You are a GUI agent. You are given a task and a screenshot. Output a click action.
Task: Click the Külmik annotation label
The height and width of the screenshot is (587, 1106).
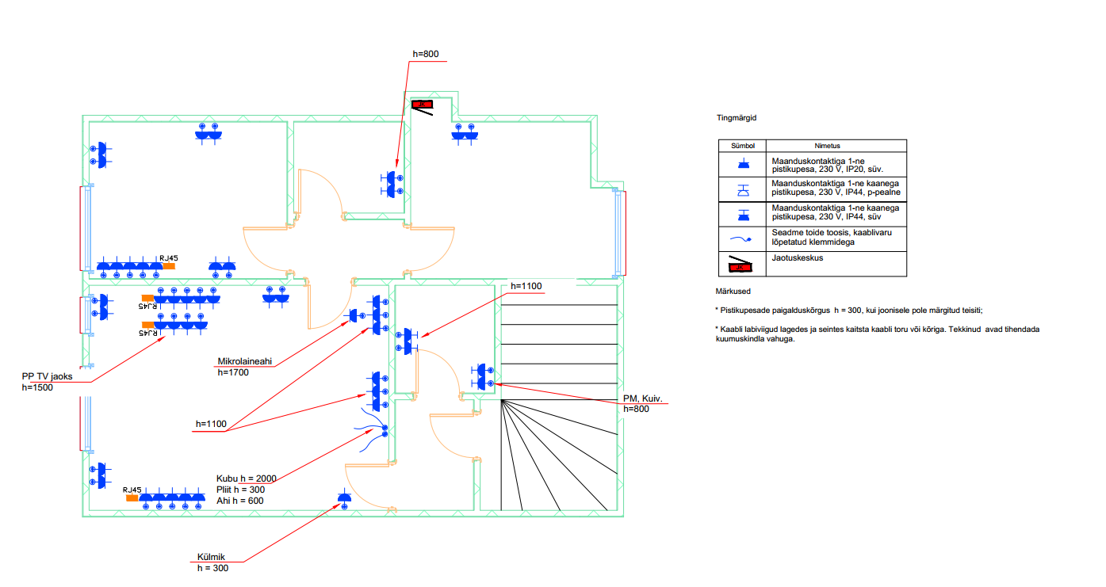coord(212,556)
